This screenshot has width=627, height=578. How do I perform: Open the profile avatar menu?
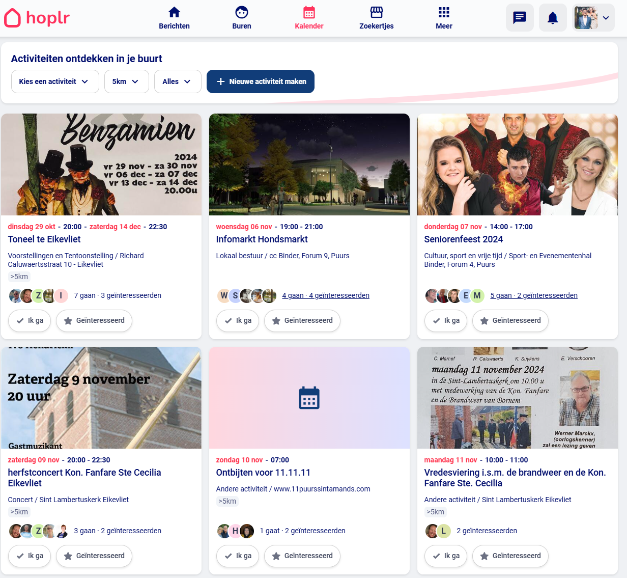pos(593,18)
